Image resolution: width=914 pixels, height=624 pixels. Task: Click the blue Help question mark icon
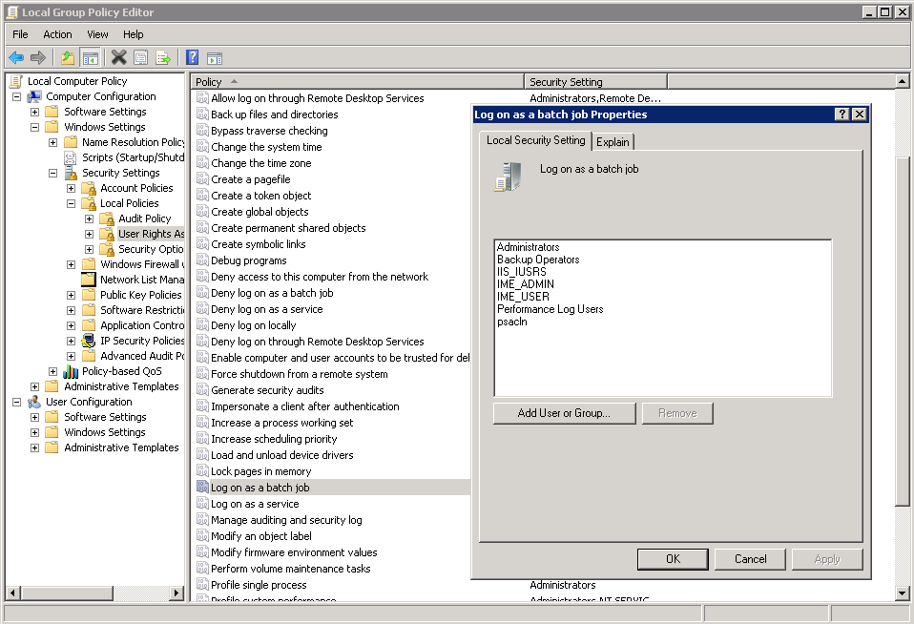(x=192, y=57)
